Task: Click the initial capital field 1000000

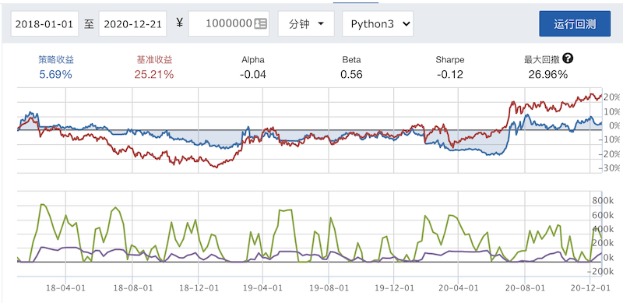Action: (229, 24)
